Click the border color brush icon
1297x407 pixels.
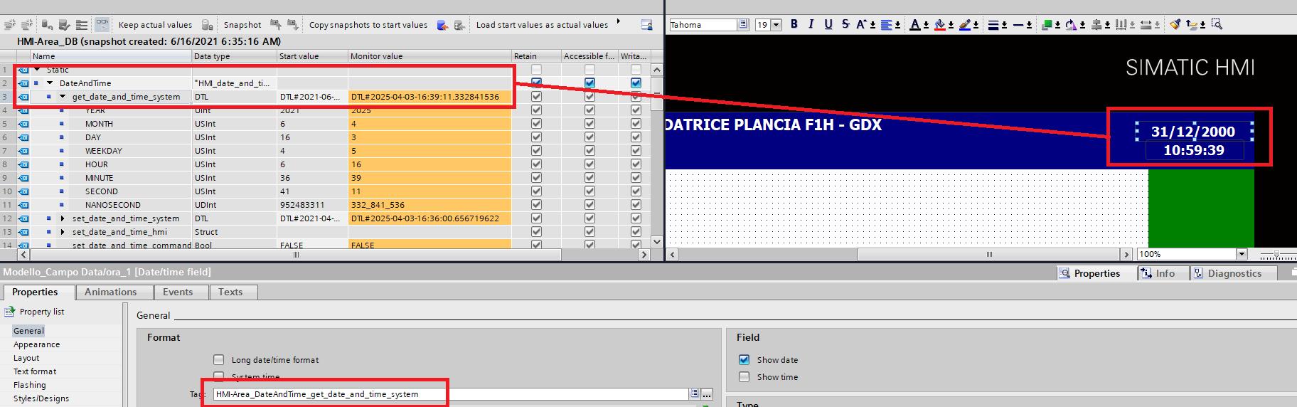pos(964,25)
